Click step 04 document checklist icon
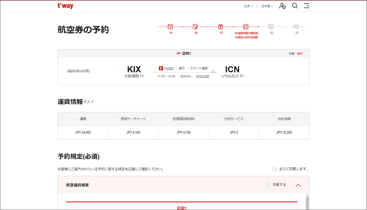The width and height of the screenshot is (367, 210). 246,27
